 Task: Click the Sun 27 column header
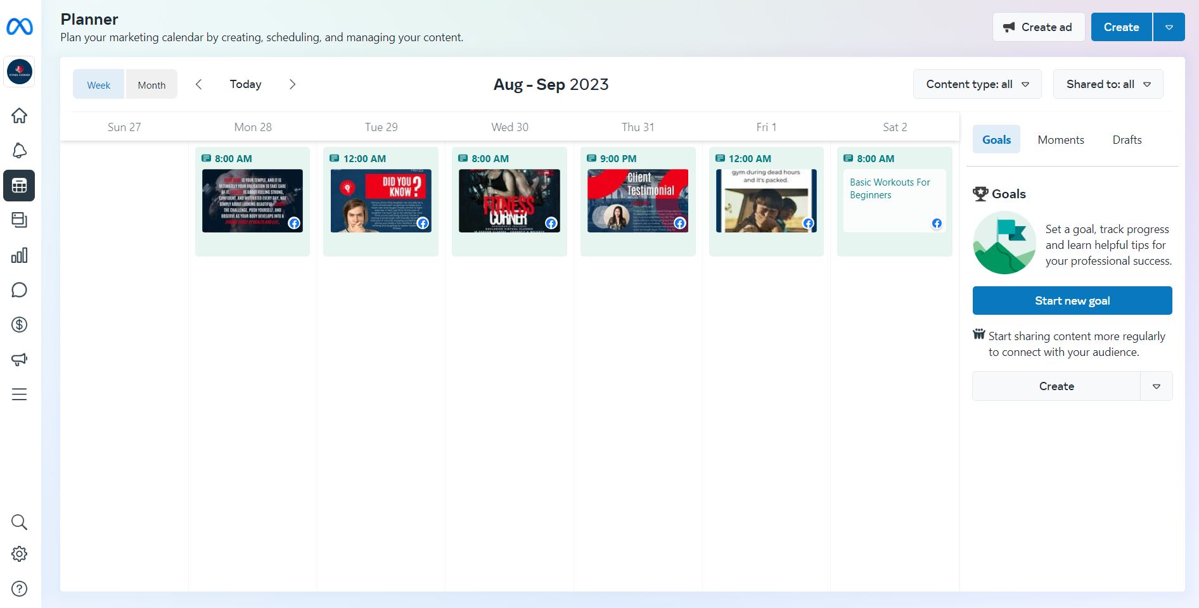(124, 127)
